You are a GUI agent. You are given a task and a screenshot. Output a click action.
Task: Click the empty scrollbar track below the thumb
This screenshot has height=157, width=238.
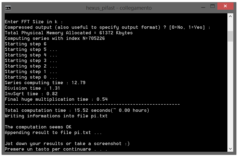coord(230,94)
